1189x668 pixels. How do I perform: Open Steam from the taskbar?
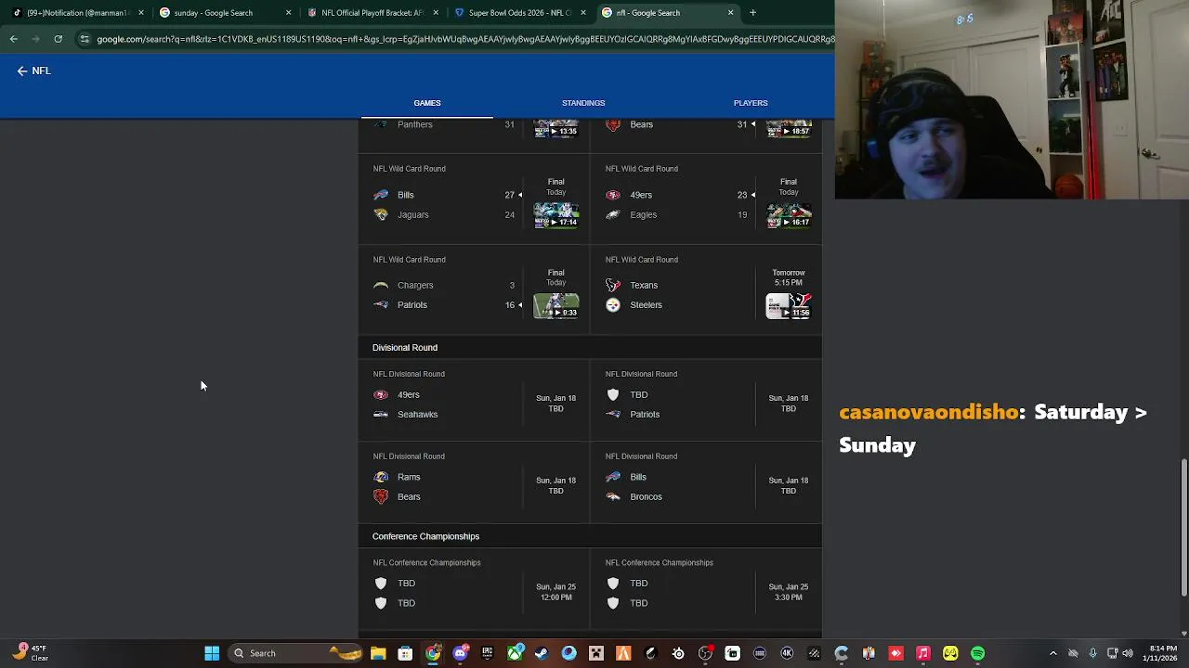coord(542,653)
